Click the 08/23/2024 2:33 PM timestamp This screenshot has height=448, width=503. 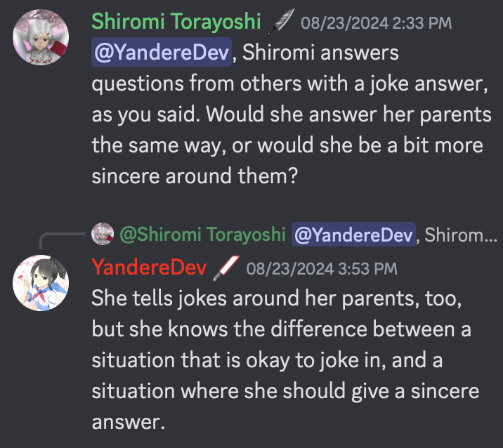377,23
